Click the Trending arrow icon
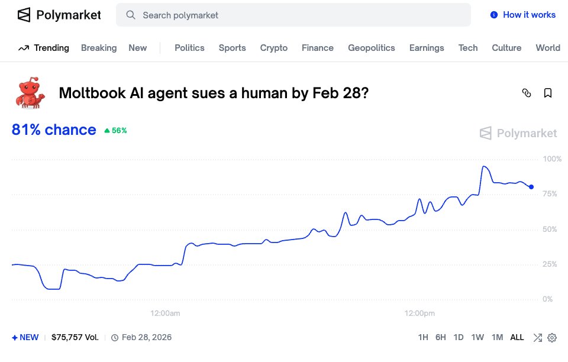 coord(24,48)
